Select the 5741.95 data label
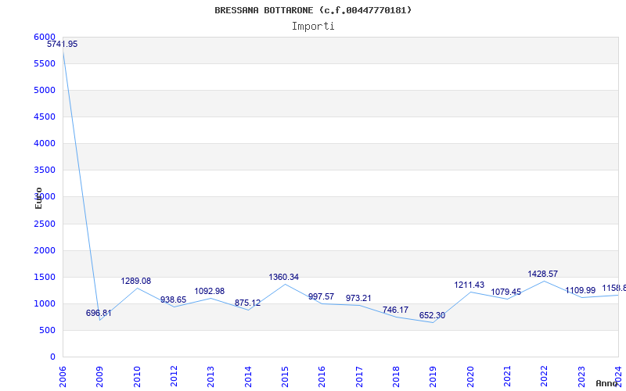The height and width of the screenshot is (391, 626). [63, 45]
